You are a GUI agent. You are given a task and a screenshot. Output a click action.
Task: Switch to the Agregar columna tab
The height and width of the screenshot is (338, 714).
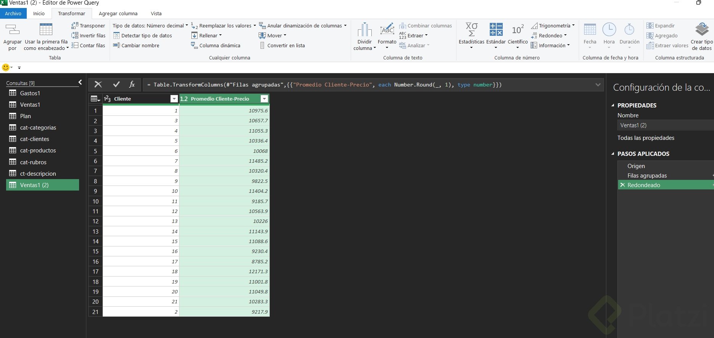pos(118,13)
